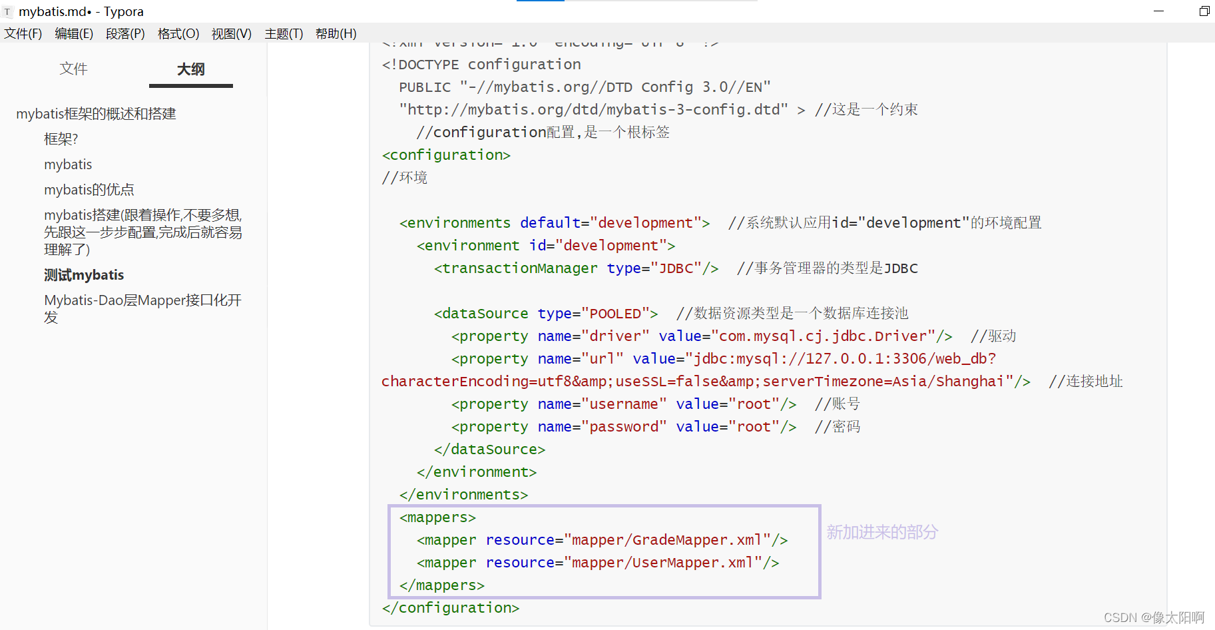Click the //环境 comment line
Viewport: 1215px width, 630px height.
point(405,178)
